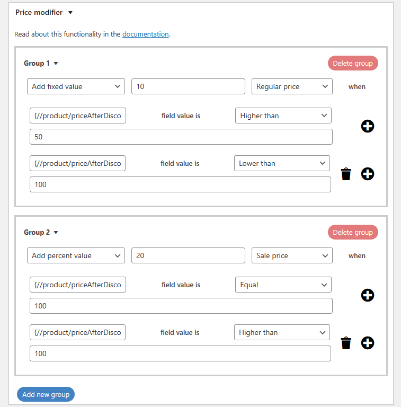
Task: Open the documentation link
Action: 145,34
